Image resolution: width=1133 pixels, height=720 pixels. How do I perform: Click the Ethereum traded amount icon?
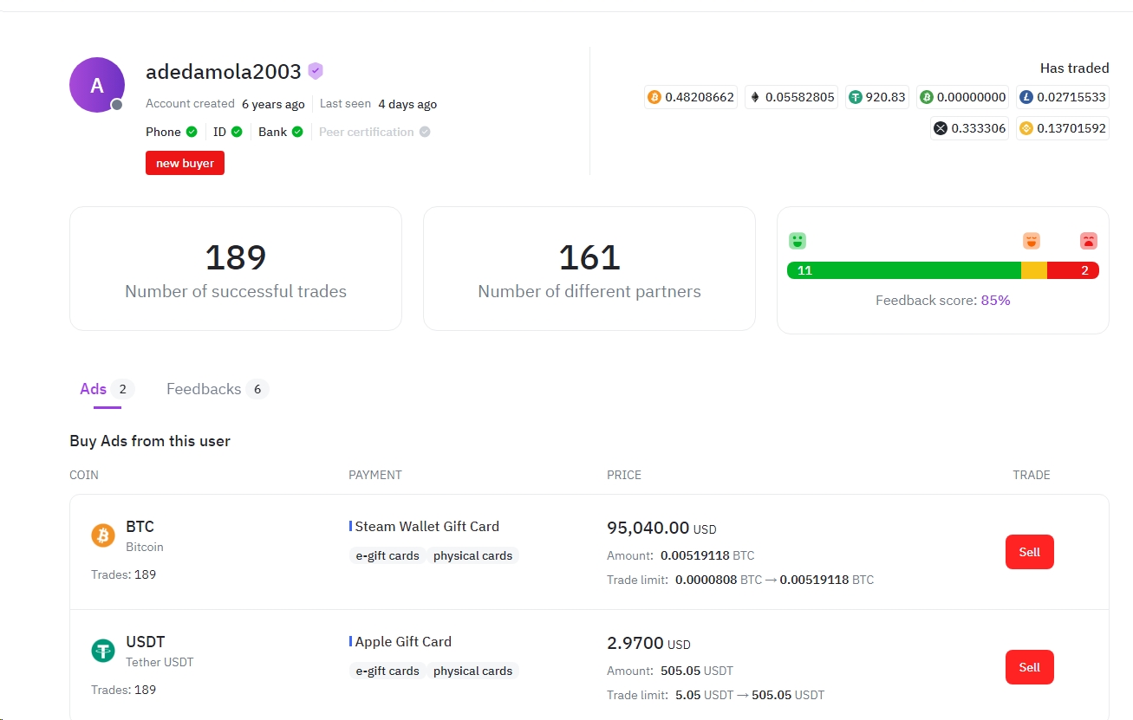[754, 97]
